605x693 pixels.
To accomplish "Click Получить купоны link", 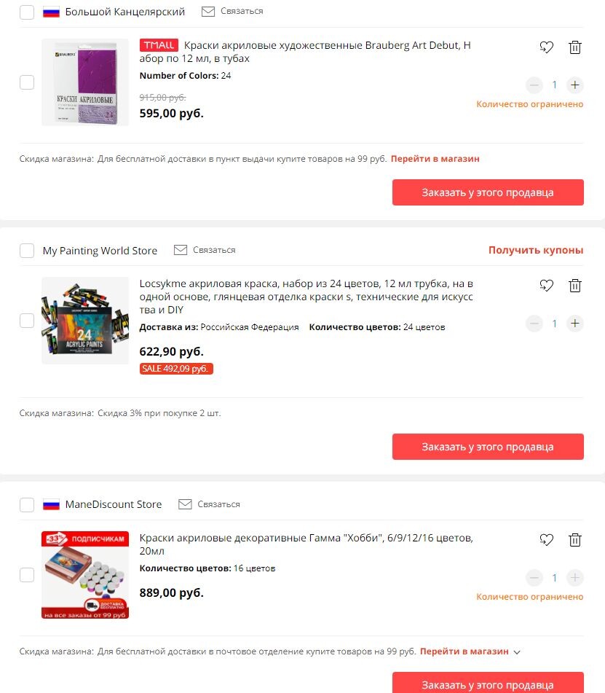I will 536,250.
